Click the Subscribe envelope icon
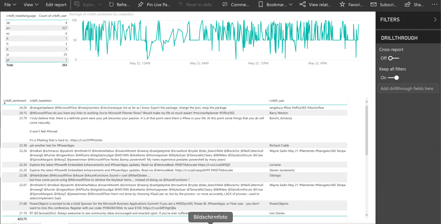Screen dimensions: 441x224 pos(373,4)
